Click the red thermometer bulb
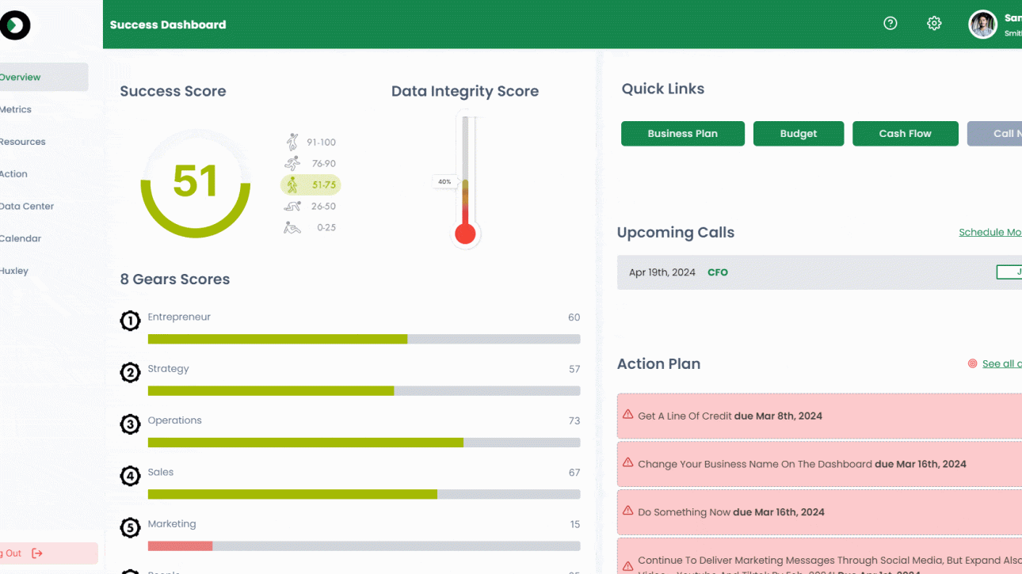This screenshot has height=574, width=1022. pos(465,234)
